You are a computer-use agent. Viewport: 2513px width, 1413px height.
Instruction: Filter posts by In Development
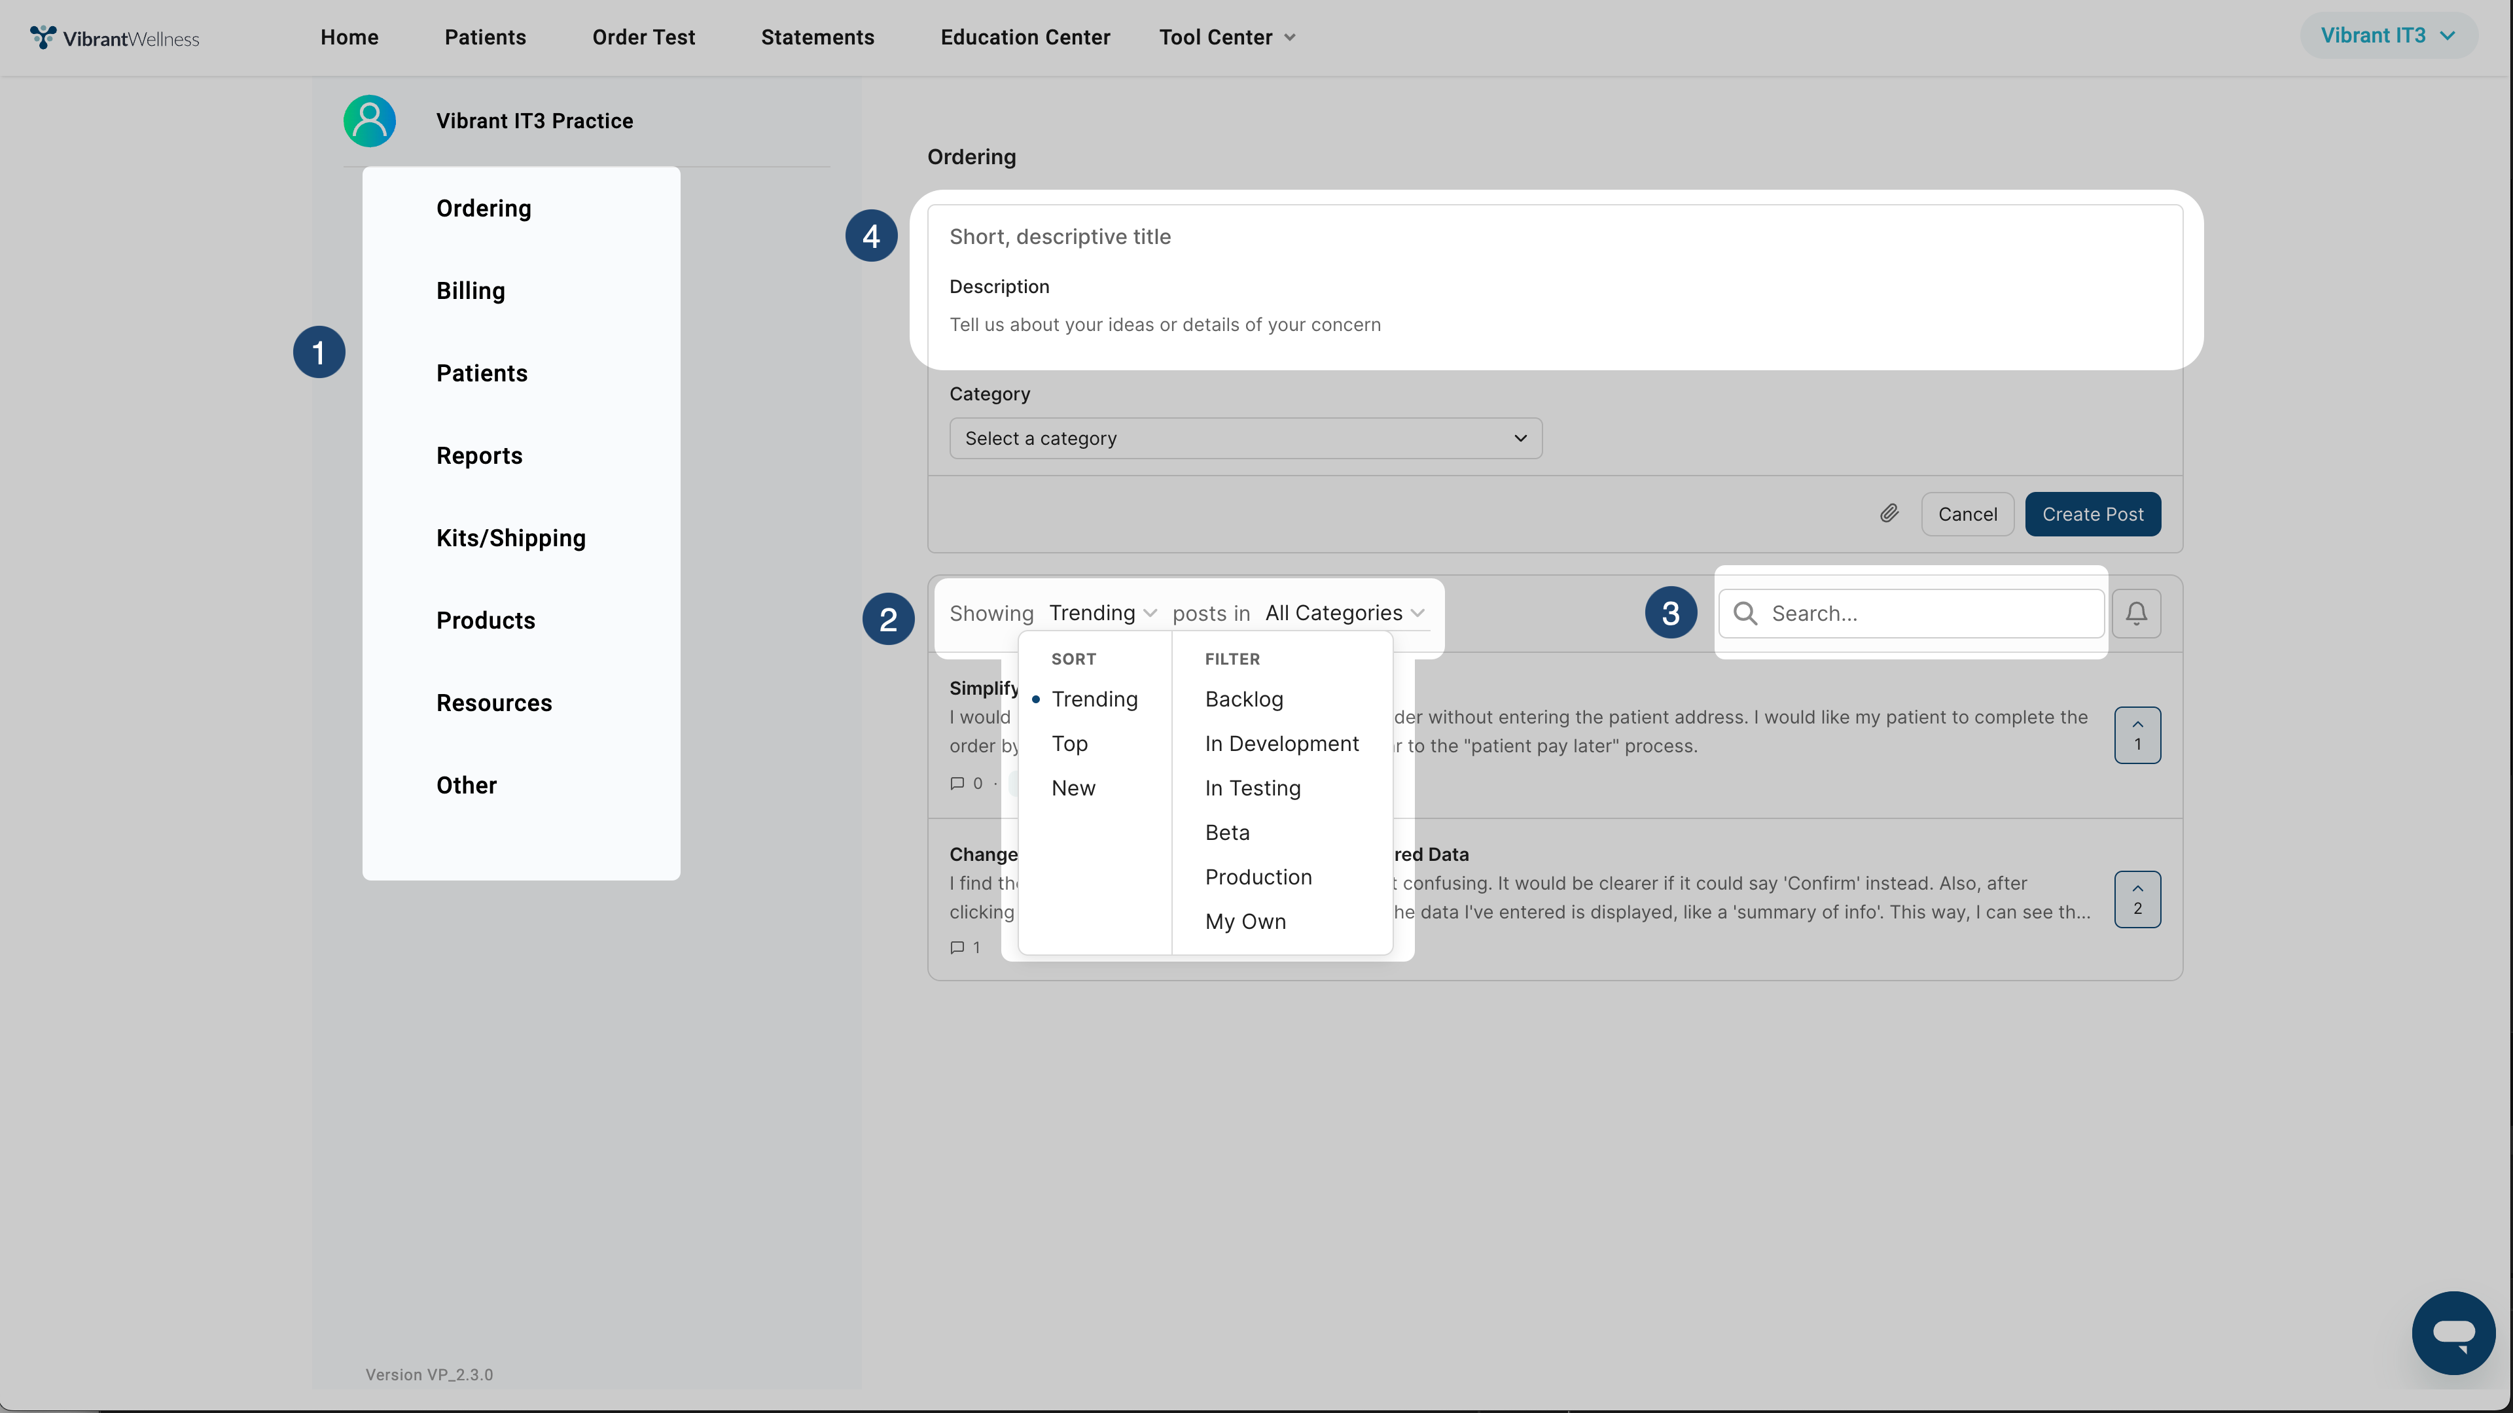(1281, 743)
